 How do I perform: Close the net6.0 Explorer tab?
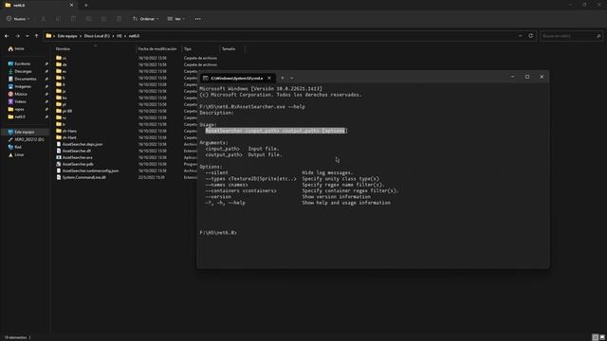pos(71,6)
